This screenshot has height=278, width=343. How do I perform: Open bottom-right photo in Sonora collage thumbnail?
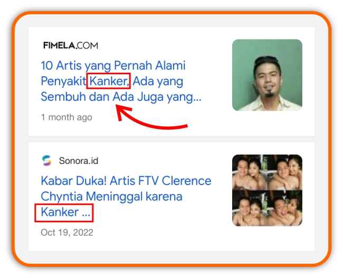284,208
